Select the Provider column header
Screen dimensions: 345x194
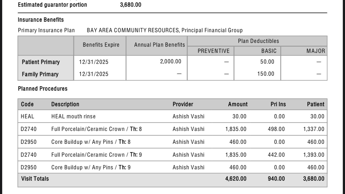point(183,104)
